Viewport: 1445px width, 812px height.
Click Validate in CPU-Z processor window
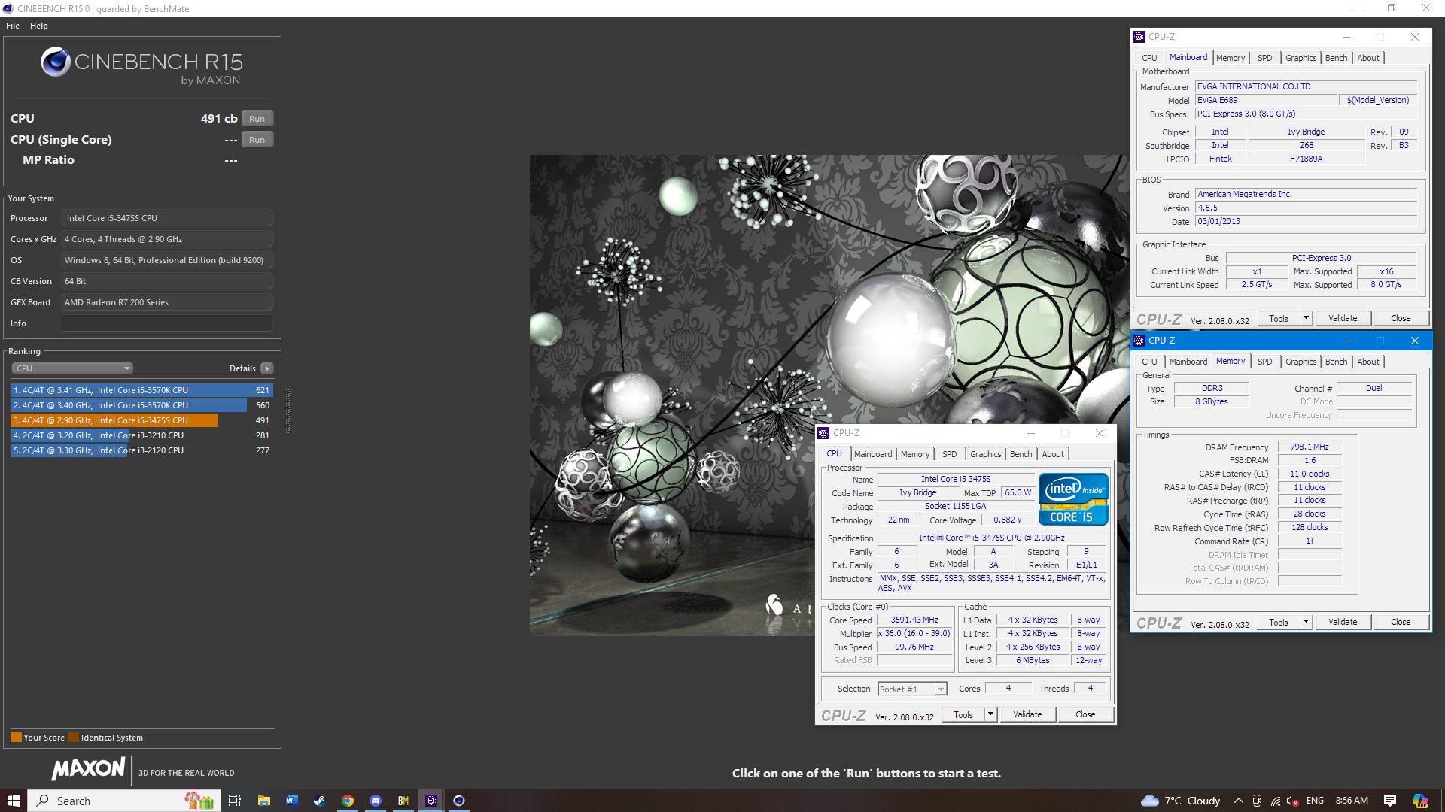1027,715
